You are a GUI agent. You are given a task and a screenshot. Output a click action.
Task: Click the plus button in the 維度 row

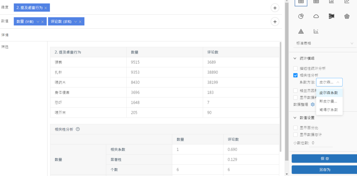275,8
